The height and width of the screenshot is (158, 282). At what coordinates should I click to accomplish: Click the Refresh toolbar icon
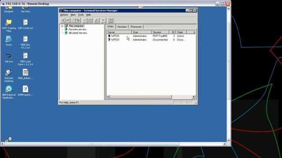coord(110,21)
